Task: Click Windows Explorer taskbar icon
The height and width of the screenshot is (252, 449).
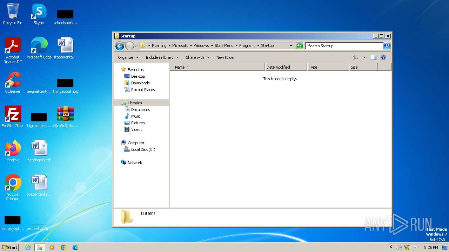Action: (40, 247)
